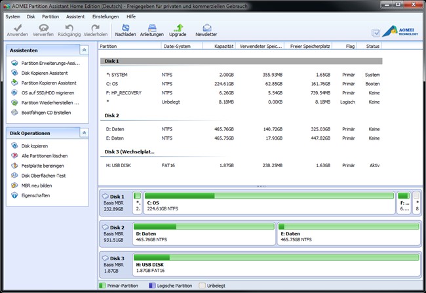Open the Einstellungen menu
Screen dimensions: 426x293
pyautogui.click(x=106, y=16)
